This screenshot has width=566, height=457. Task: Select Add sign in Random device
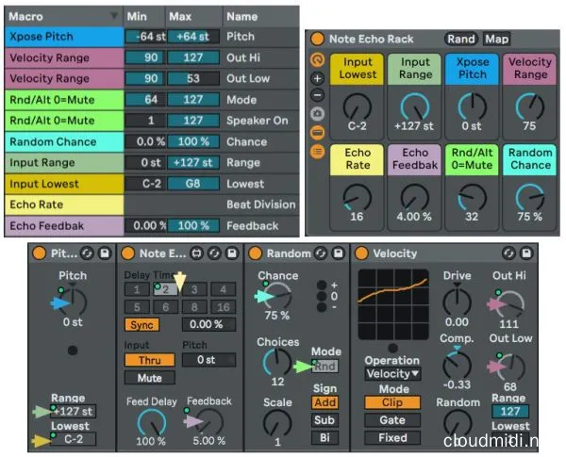point(325,402)
